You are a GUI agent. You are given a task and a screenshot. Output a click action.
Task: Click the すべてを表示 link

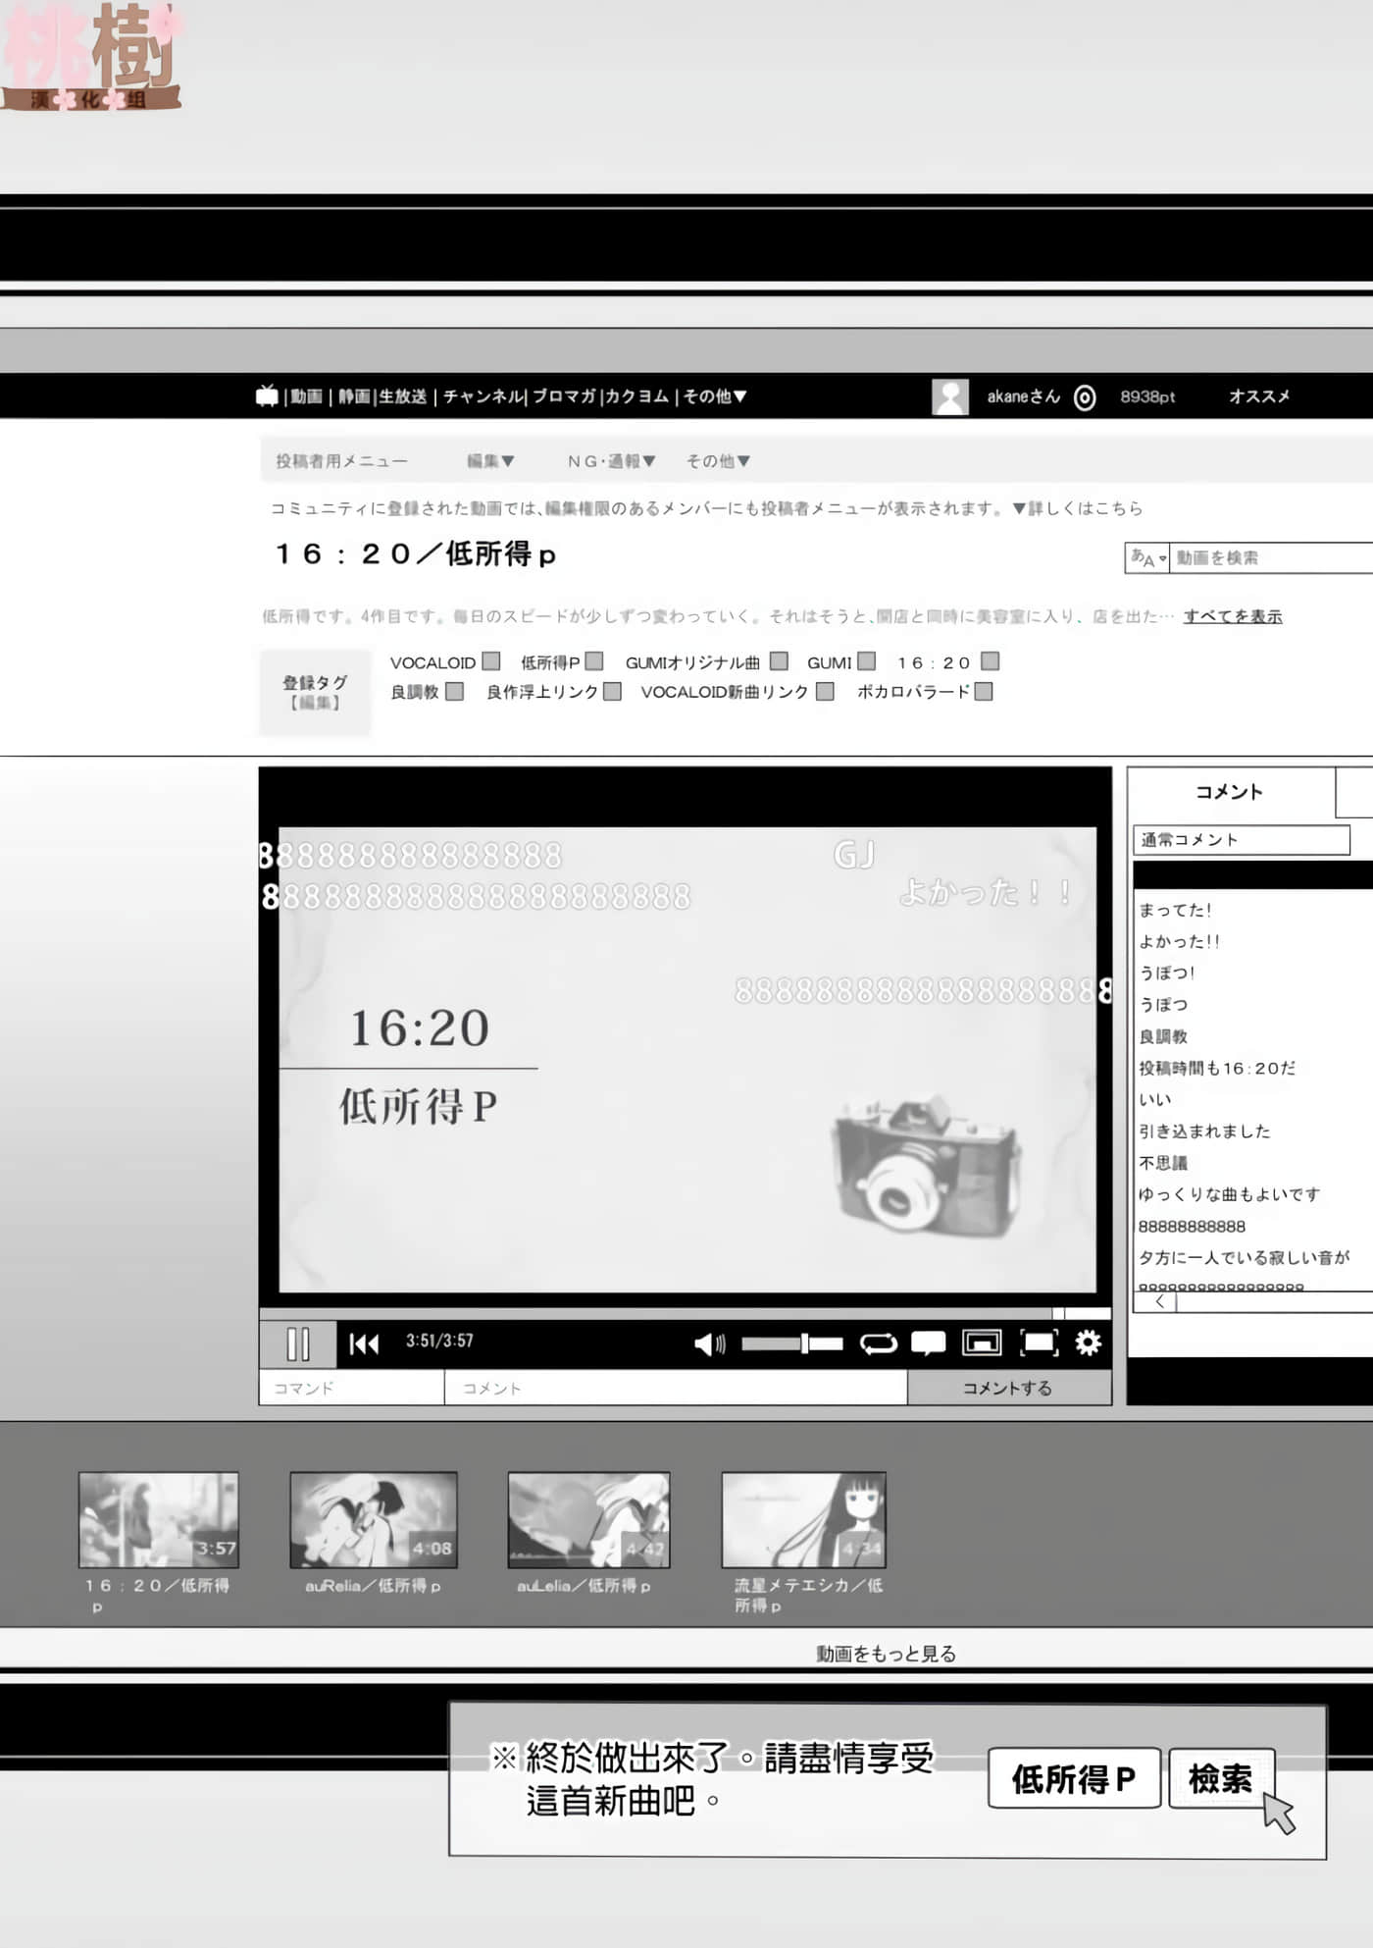tap(1232, 616)
